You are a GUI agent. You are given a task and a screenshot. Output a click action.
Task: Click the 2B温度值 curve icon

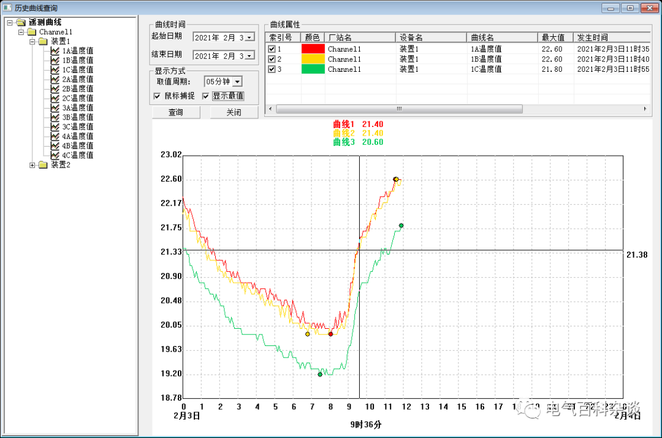55,89
